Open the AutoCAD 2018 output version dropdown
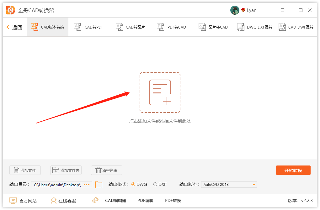Viewport: 320px width, 210px height. [x=229, y=185]
